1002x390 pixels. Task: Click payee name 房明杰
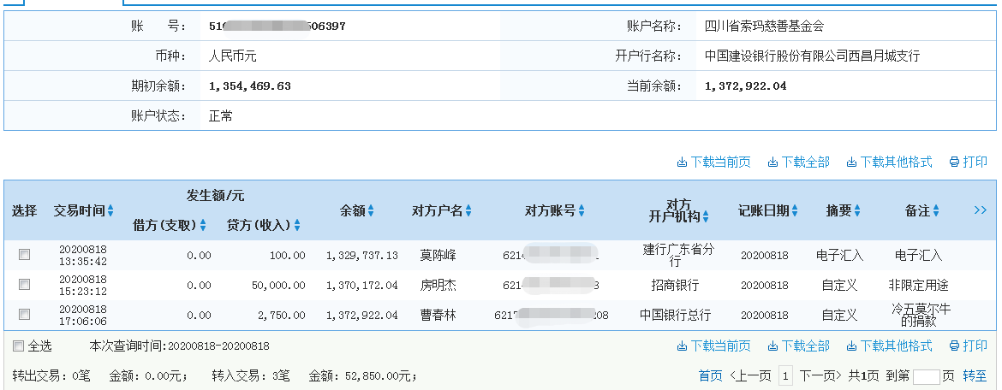pyautogui.click(x=438, y=285)
